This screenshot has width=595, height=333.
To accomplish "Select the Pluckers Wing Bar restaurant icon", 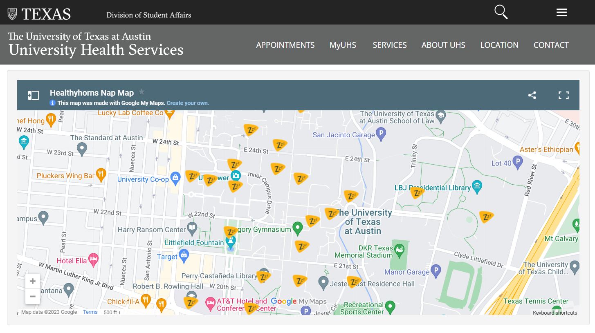I will click(x=101, y=174).
